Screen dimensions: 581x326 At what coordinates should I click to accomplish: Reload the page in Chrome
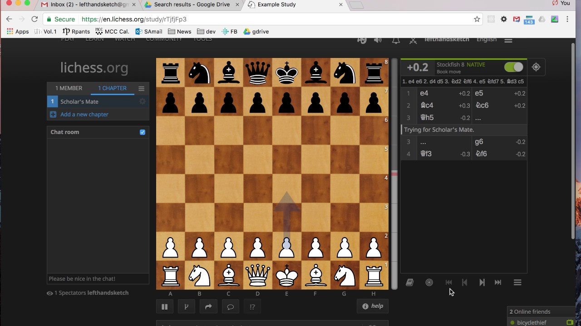coord(34,19)
